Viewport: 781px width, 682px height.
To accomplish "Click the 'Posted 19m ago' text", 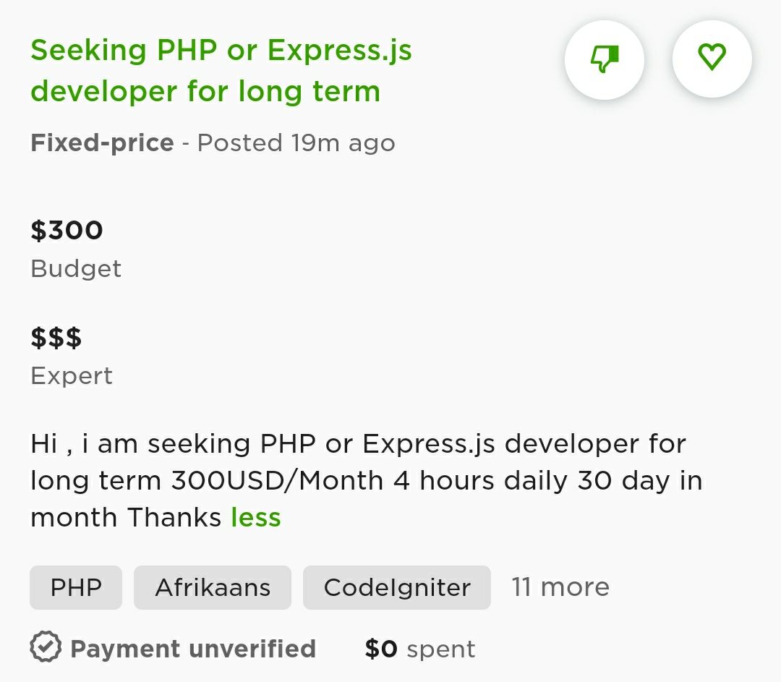I will click(296, 143).
